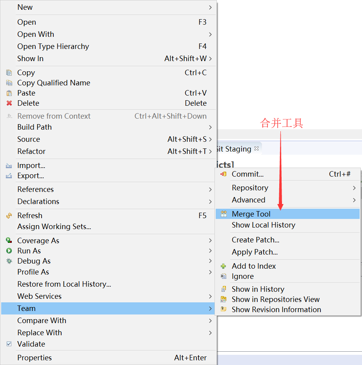Click Commit... label in Team submenu
362x365 pixels.
pos(247,174)
